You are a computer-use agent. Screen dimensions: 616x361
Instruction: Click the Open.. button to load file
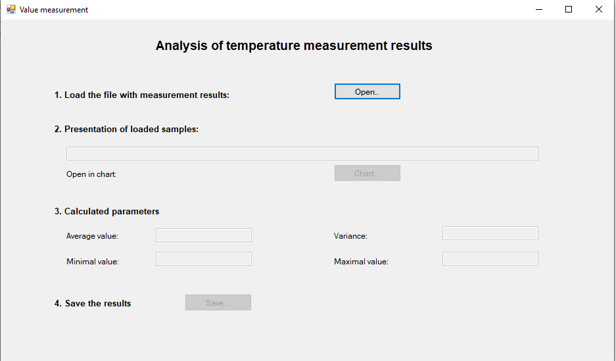click(x=367, y=91)
